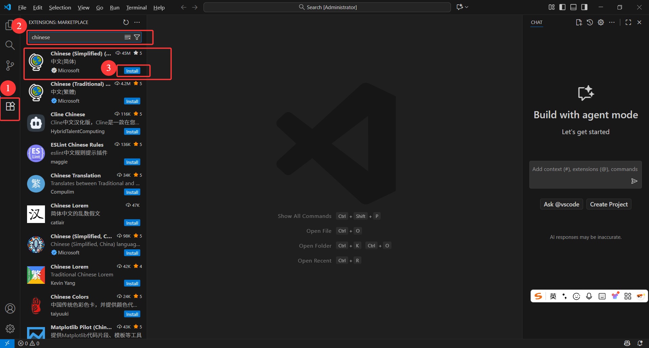This screenshot has height=348, width=649.
Task: Clear extensions search results
Action: [127, 37]
